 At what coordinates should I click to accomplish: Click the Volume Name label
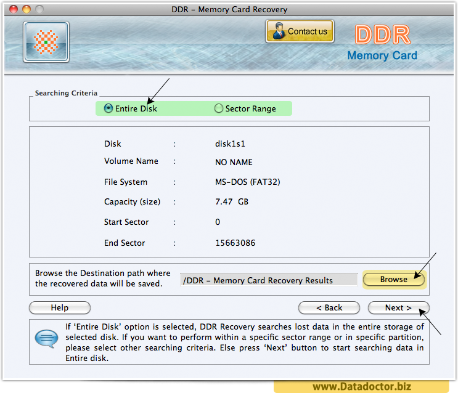tap(131, 161)
